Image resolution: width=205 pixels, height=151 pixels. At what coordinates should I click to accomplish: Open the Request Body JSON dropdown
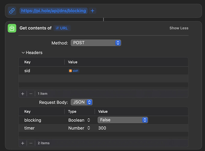coord(82,102)
